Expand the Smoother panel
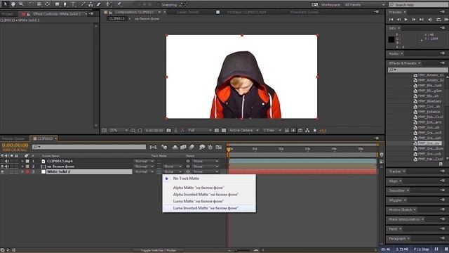This screenshot has width=449, height=253. pyautogui.click(x=396, y=190)
